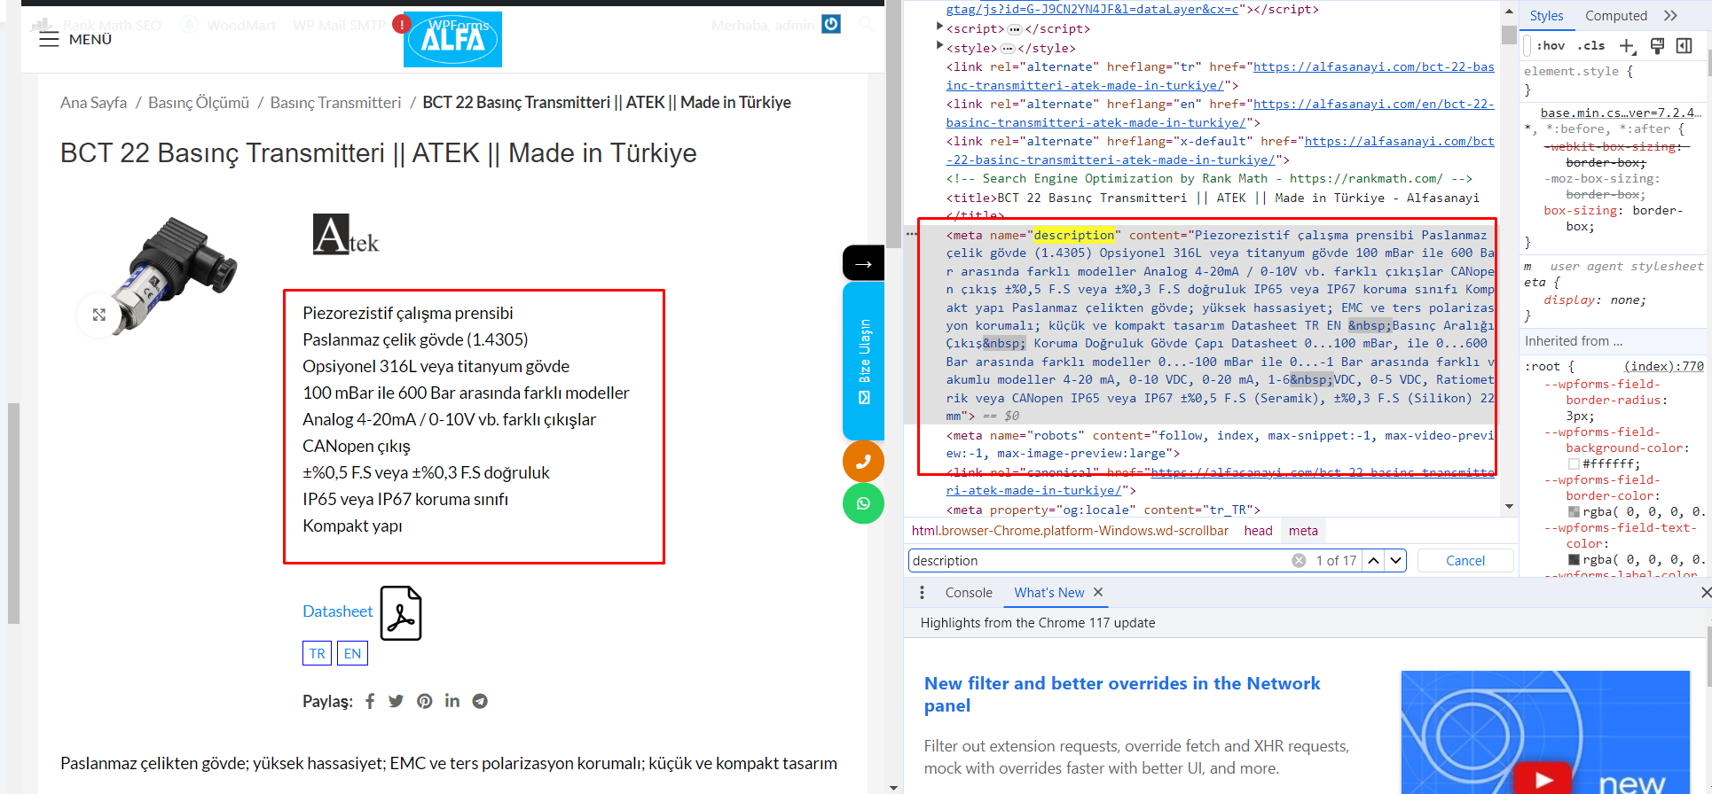Share product on Telegram

(480, 701)
